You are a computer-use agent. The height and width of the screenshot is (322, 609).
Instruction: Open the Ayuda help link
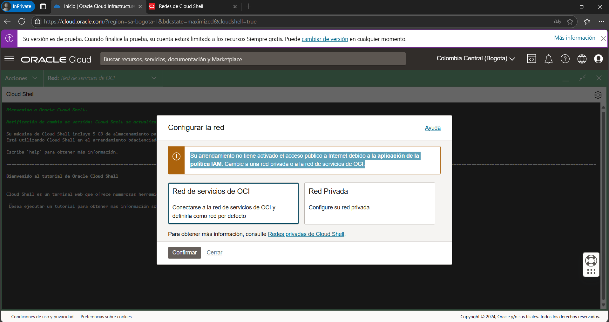pyautogui.click(x=433, y=128)
